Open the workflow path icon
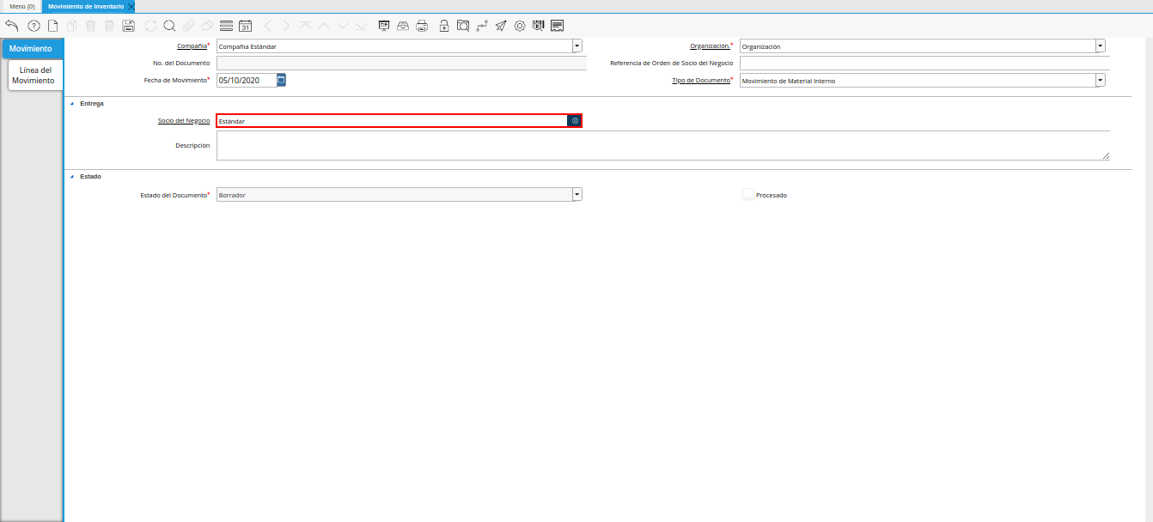The height and width of the screenshot is (522, 1153). click(x=482, y=26)
